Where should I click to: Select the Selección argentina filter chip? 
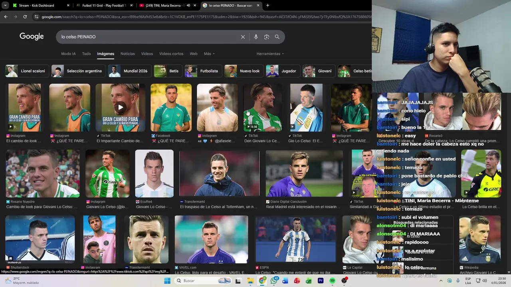tap(79, 71)
